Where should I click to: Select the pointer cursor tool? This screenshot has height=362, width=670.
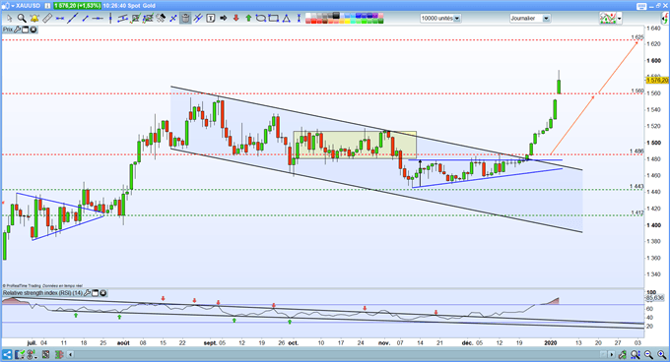(x=10, y=18)
